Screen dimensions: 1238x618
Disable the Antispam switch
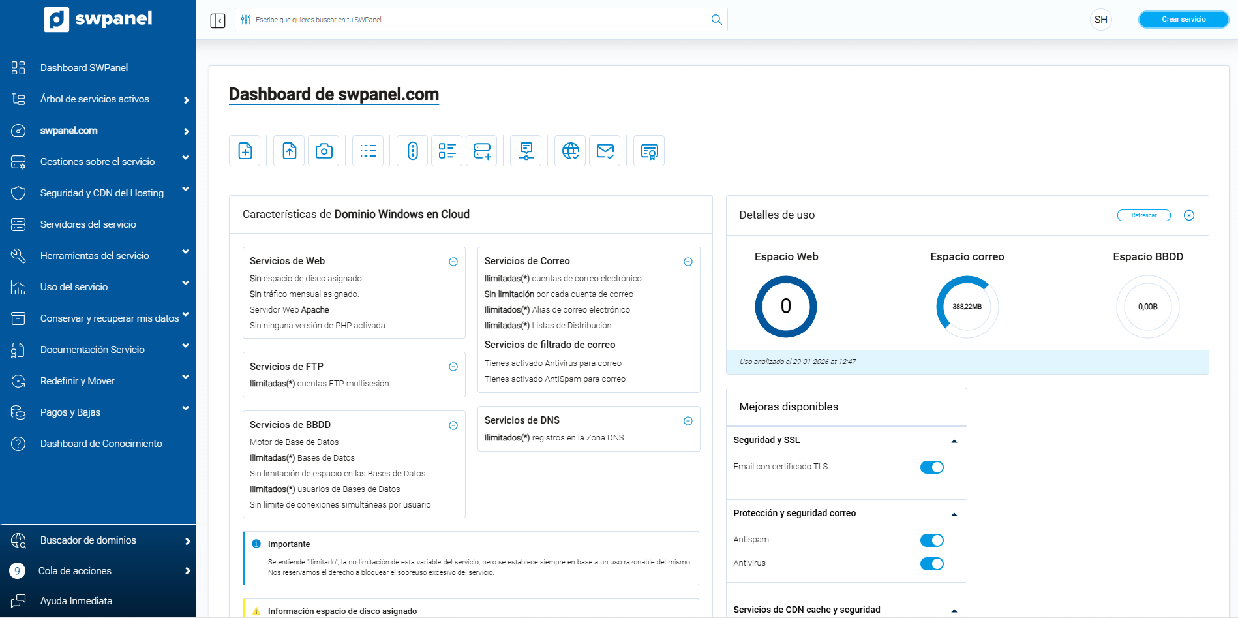[931, 540]
